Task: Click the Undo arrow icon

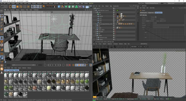Action: point(2,7)
